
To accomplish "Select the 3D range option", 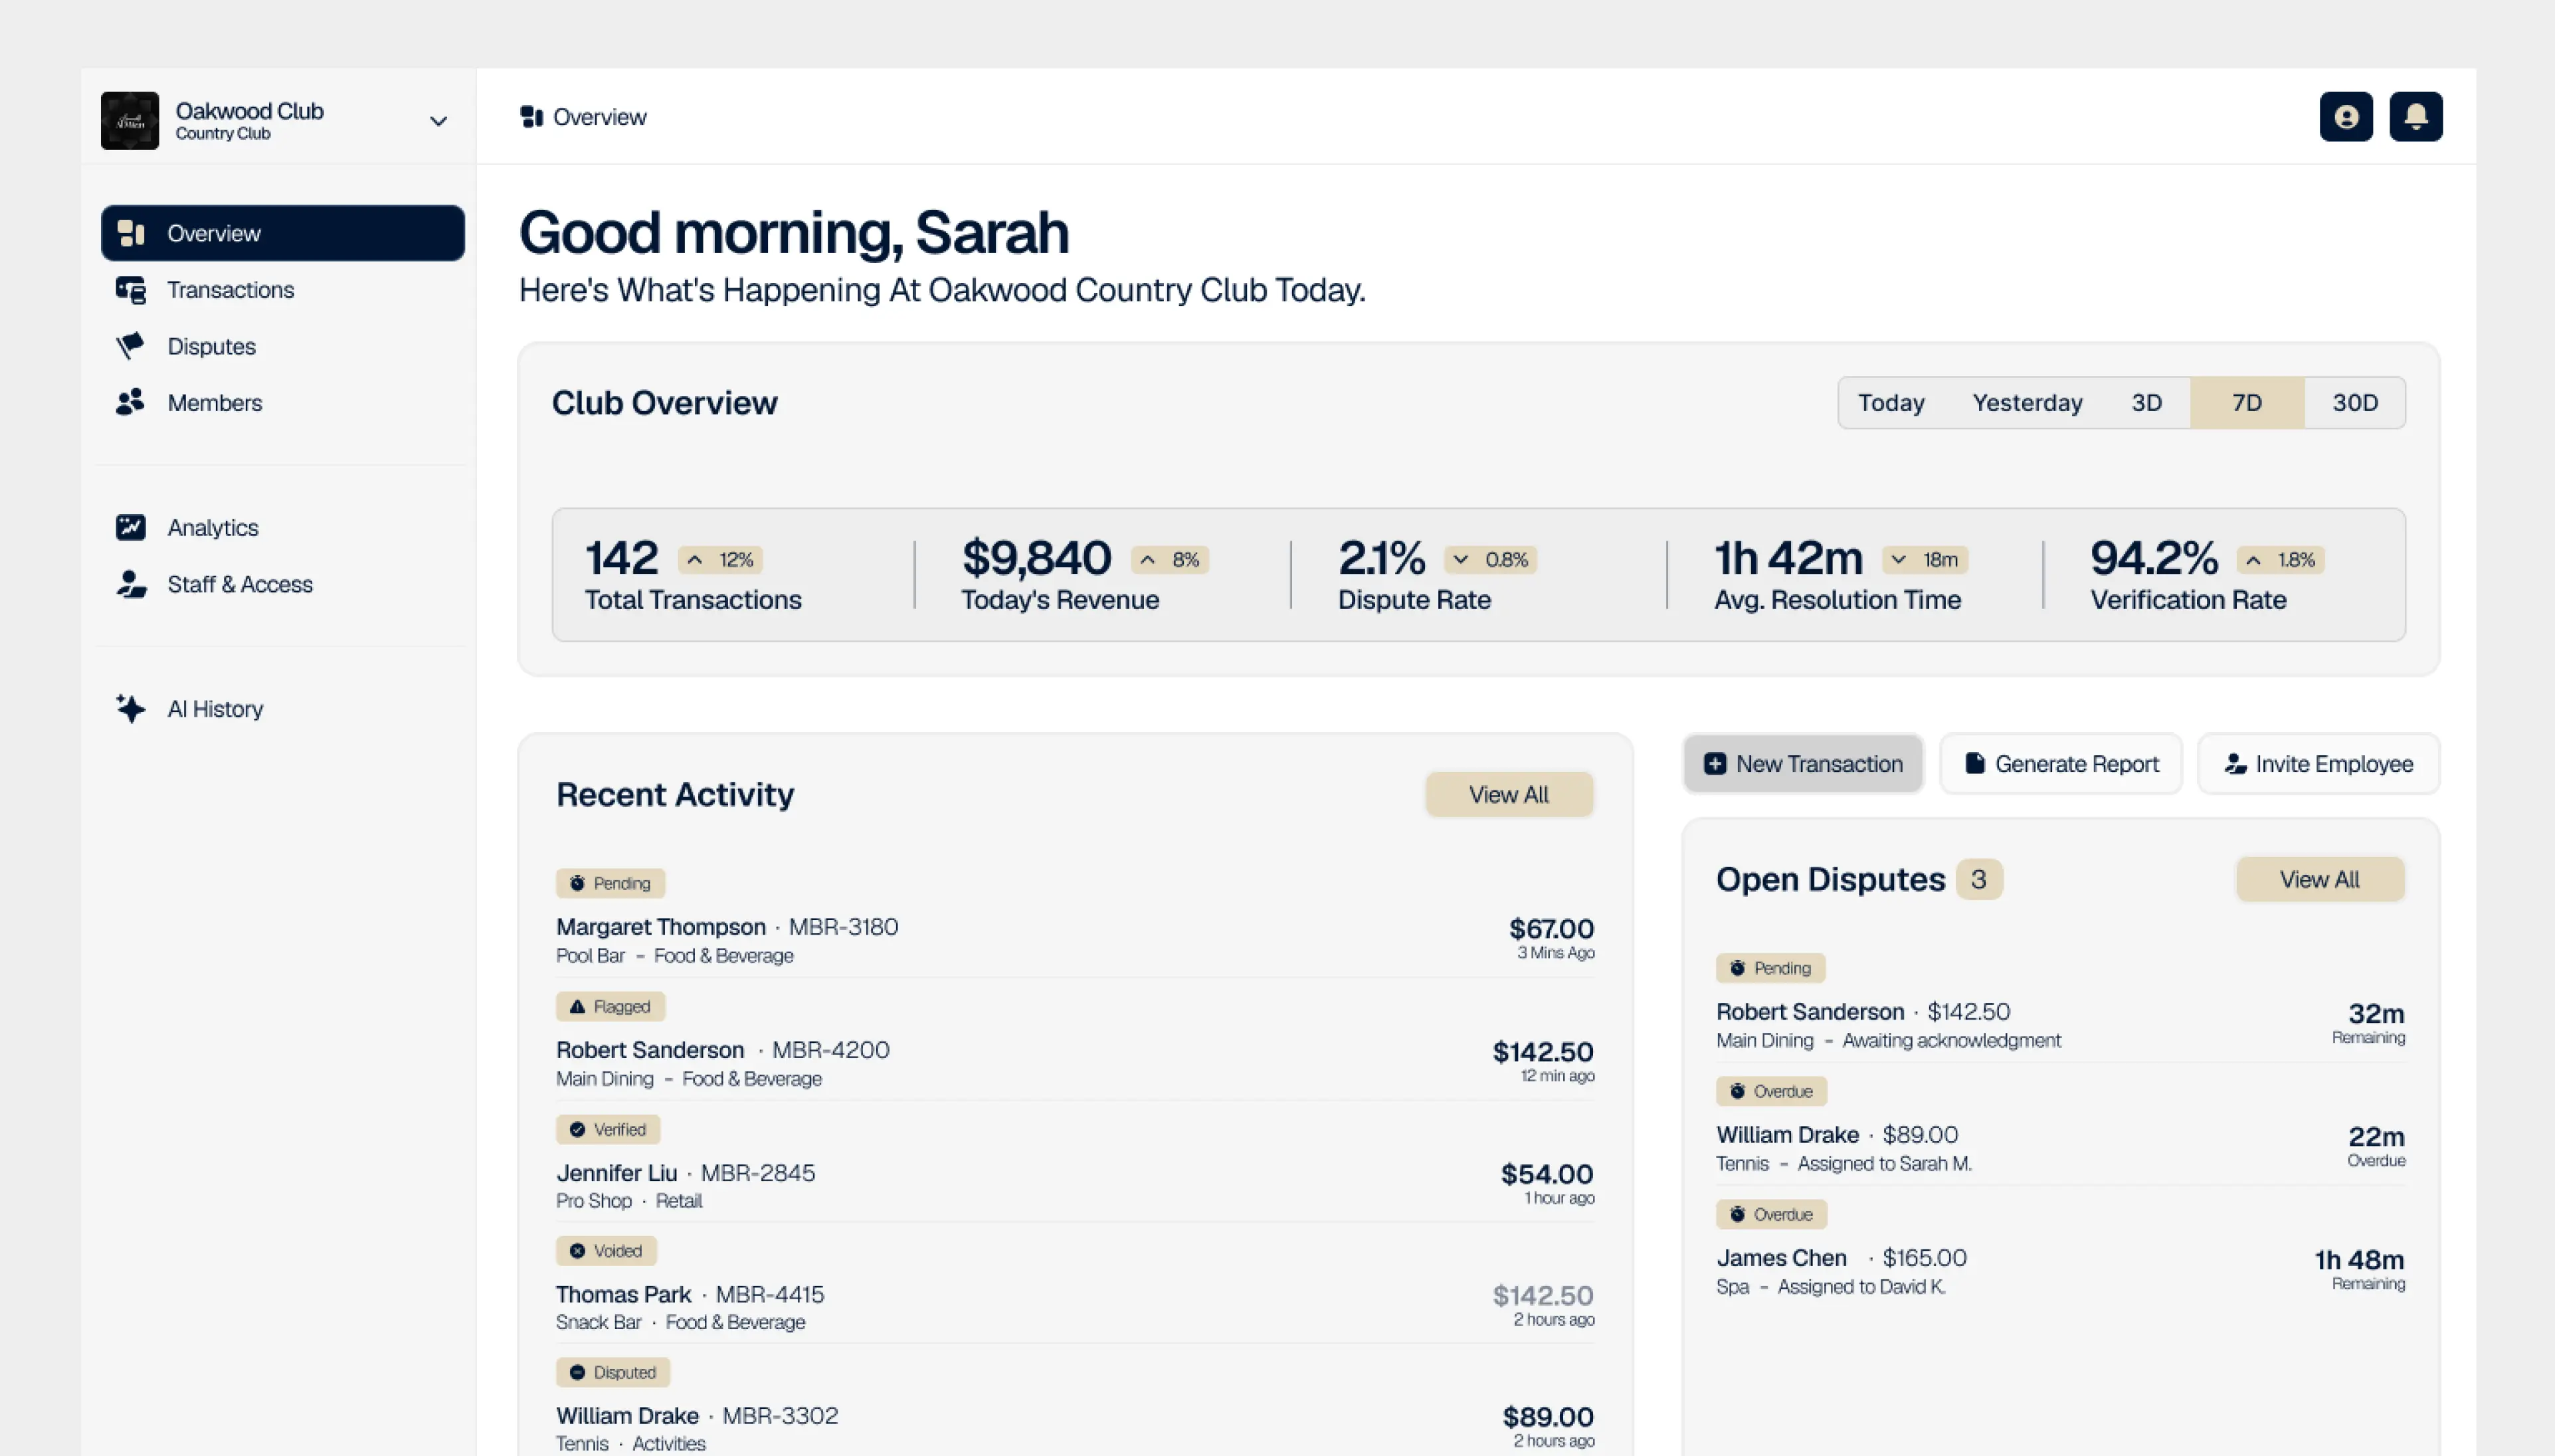I will 2146,402.
